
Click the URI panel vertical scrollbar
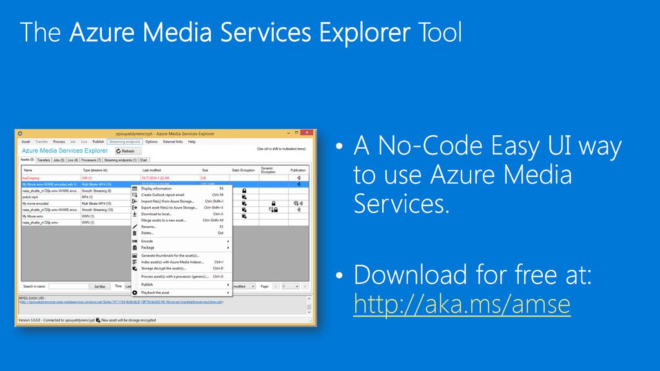pyautogui.click(x=309, y=305)
